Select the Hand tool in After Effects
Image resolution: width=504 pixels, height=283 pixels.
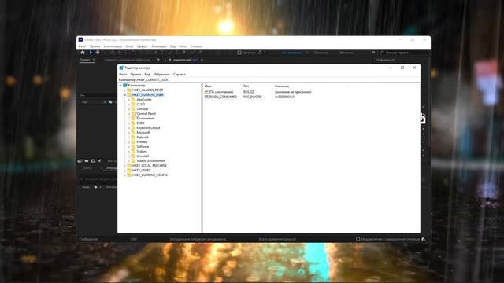(x=98, y=53)
